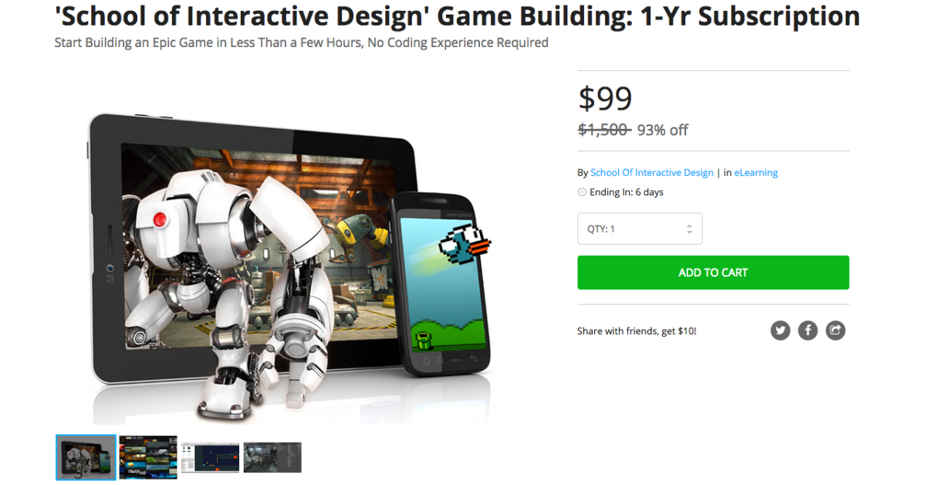Open the generic share arrow icon
This screenshot has width=926, height=485.
[x=835, y=331]
